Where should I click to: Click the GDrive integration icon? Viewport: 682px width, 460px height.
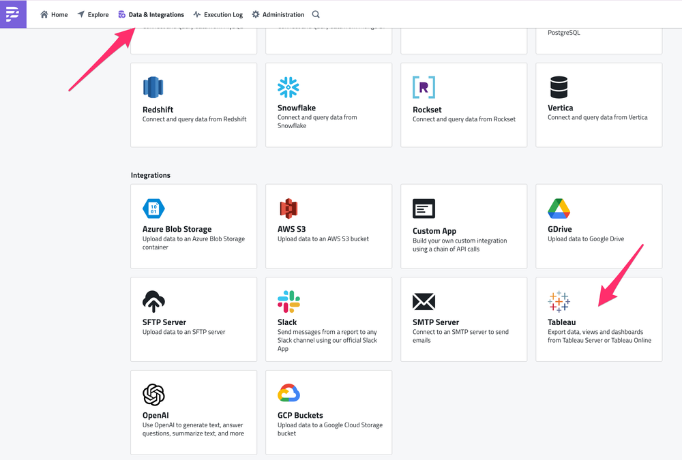559,209
